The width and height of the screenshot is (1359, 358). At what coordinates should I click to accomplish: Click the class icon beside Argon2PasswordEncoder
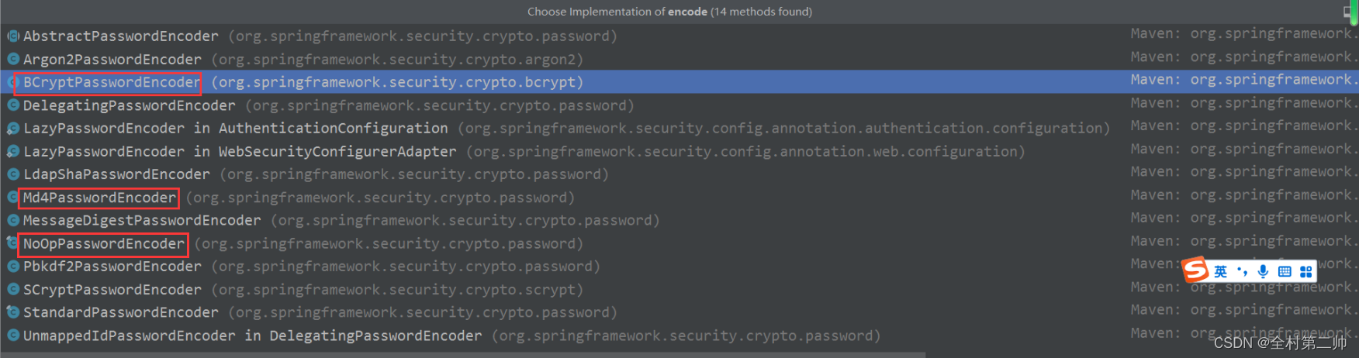coord(13,59)
